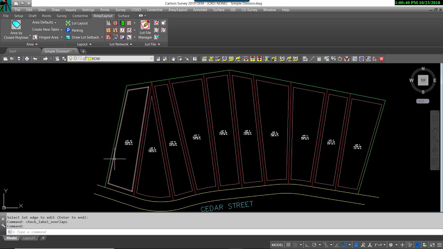Screen dimensions: 443x249
Task: Click the add layout plus button
Action: 43,238
